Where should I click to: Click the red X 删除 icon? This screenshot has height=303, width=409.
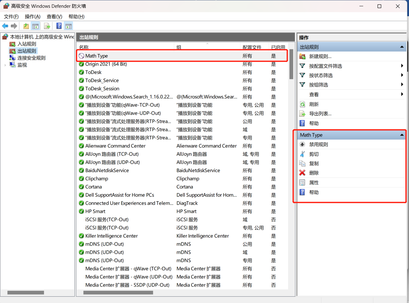[x=302, y=173]
